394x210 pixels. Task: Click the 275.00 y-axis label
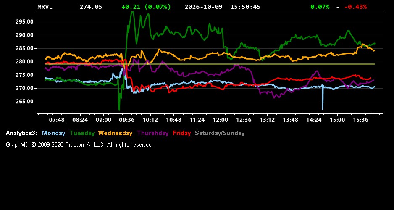pos(25,75)
